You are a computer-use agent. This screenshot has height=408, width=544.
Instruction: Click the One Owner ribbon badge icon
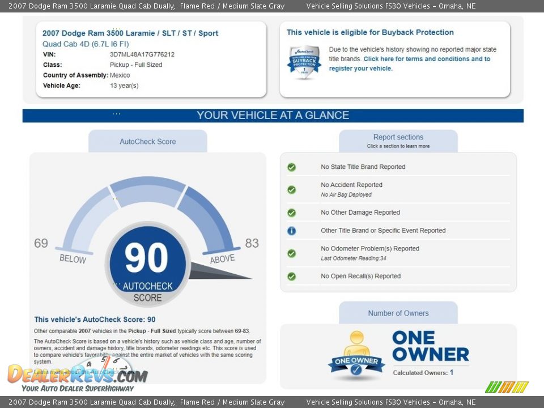(356, 355)
